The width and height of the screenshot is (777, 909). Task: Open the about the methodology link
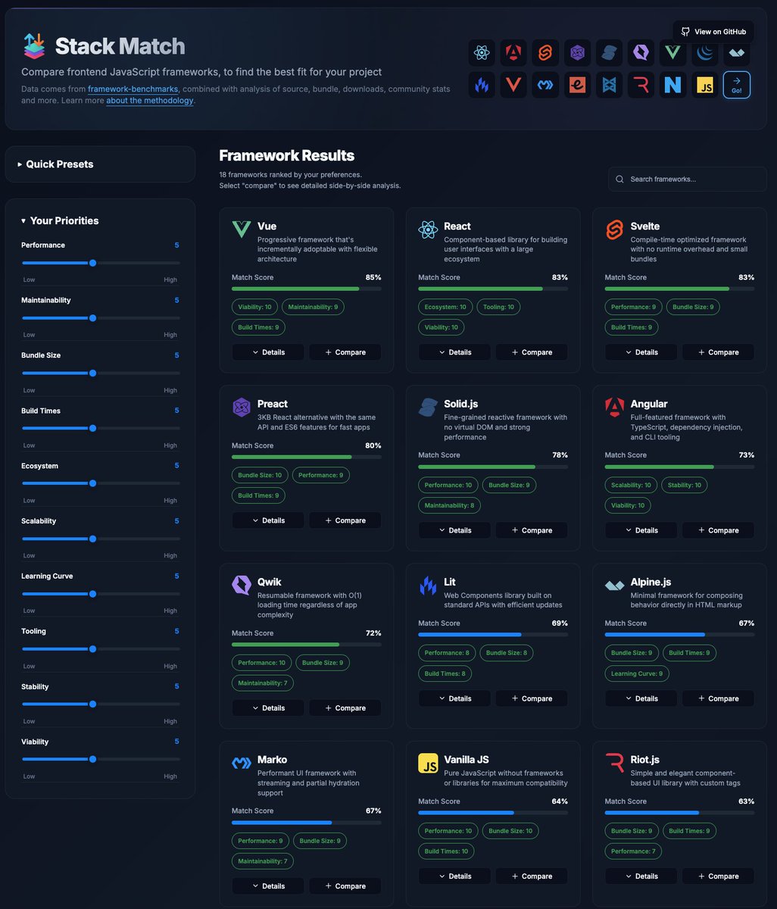tap(150, 101)
